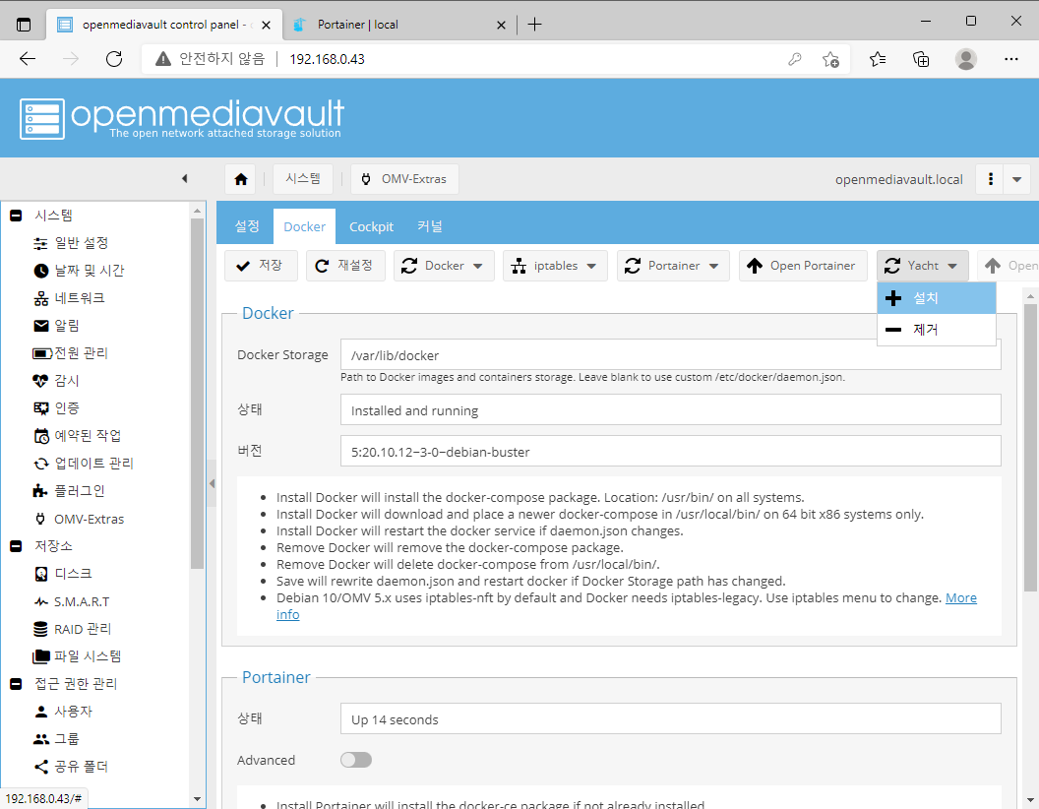Open the three-dot menu beside hostname
The height and width of the screenshot is (809, 1039).
coord(991,179)
